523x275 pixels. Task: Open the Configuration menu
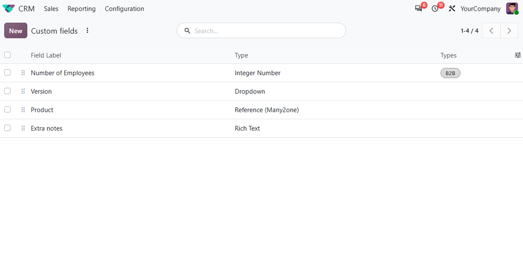point(125,9)
